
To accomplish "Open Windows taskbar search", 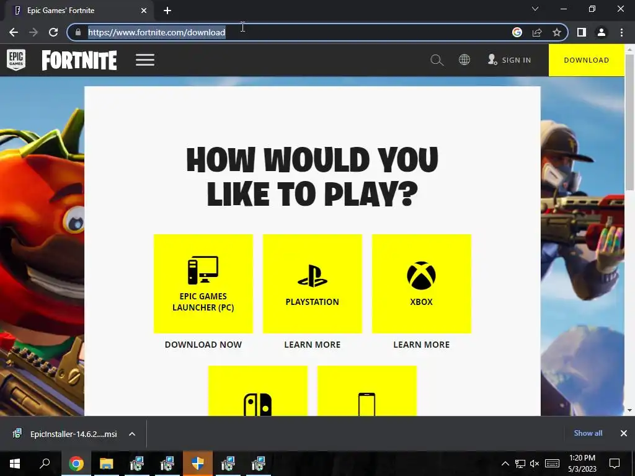I will pos(45,464).
